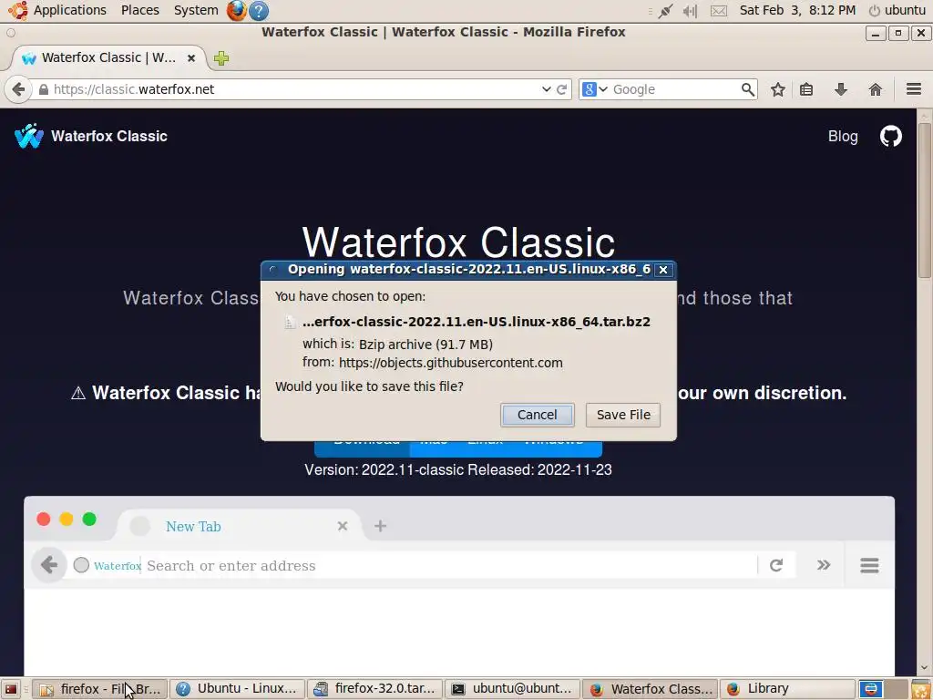Go to home page icon

click(875, 90)
